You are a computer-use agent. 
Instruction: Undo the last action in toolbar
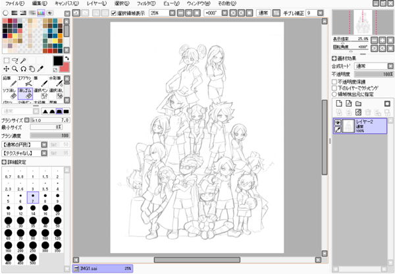click(76, 13)
